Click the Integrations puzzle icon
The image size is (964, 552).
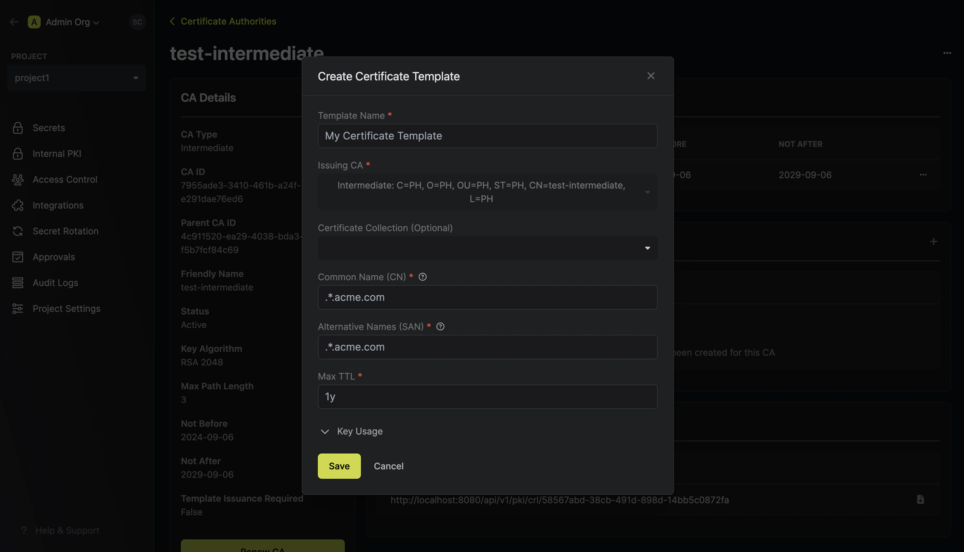coord(18,205)
